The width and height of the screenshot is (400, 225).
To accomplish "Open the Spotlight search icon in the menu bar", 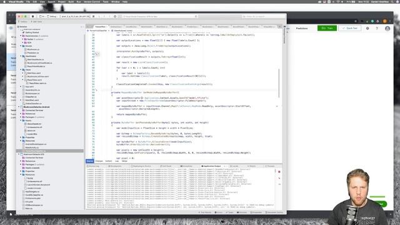I will click(392, 1).
